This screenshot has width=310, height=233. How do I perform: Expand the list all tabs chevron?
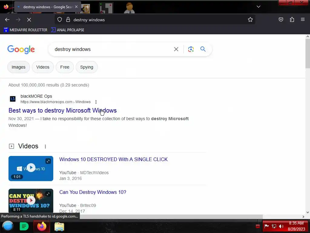pyautogui.click(x=259, y=7)
